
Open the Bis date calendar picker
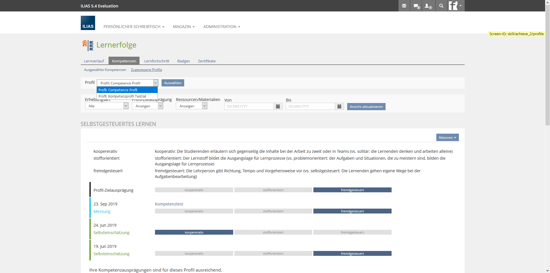[339, 106]
